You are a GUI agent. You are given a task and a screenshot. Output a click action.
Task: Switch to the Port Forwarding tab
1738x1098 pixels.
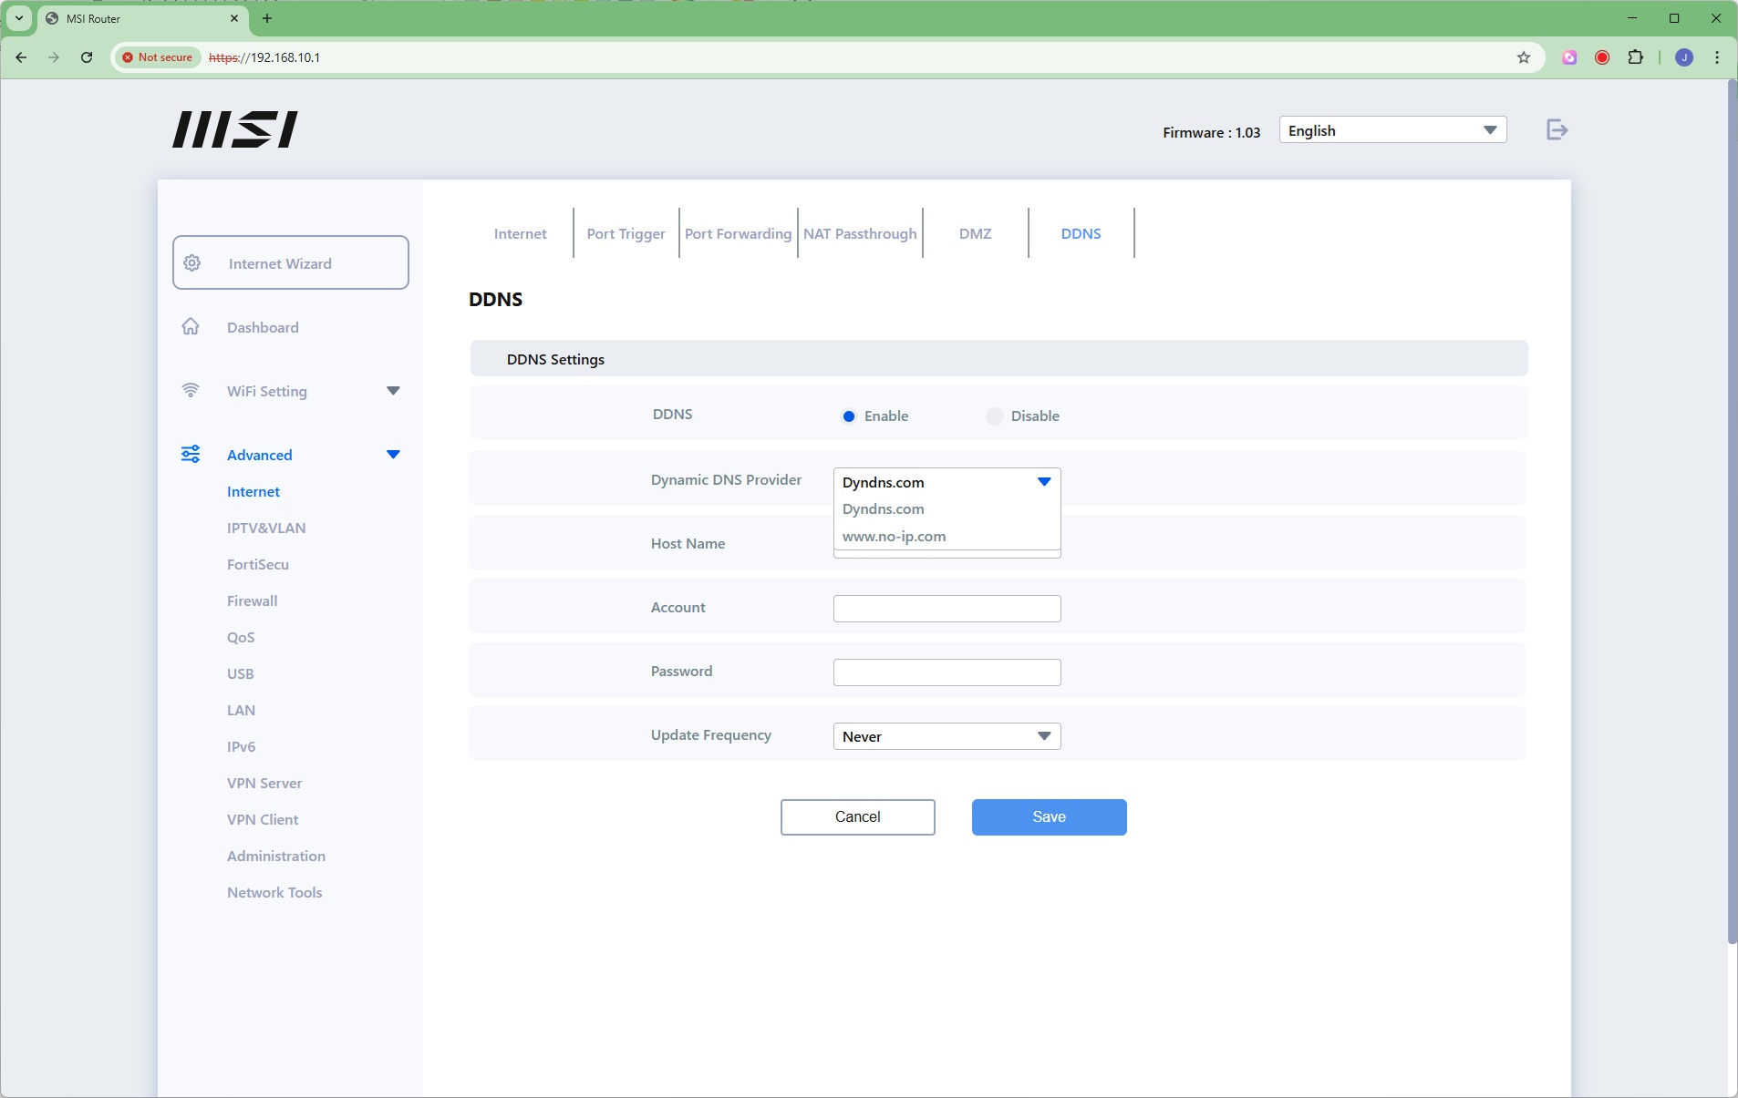click(x=738, y=234)
